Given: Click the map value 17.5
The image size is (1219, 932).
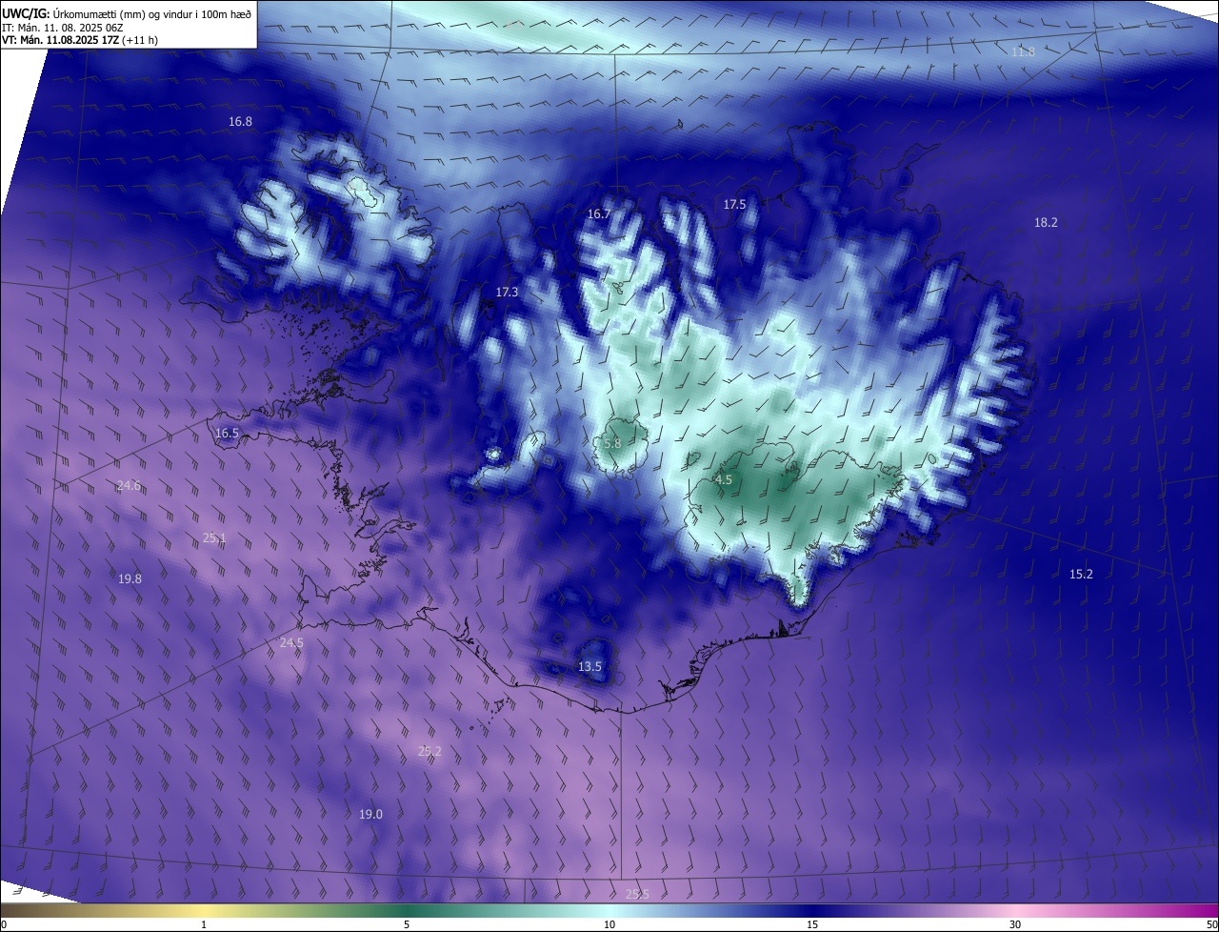Looking at the screenshot, I should pyautogui.click(x=734, y=204).
